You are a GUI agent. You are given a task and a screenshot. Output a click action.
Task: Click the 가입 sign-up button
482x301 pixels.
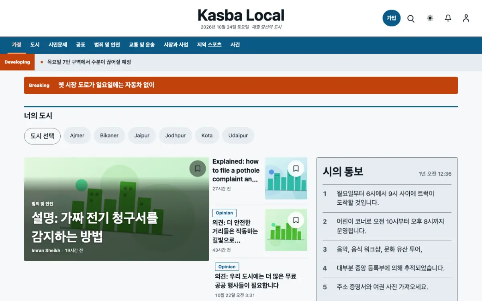pyautogui.click(x=392, y=18)
